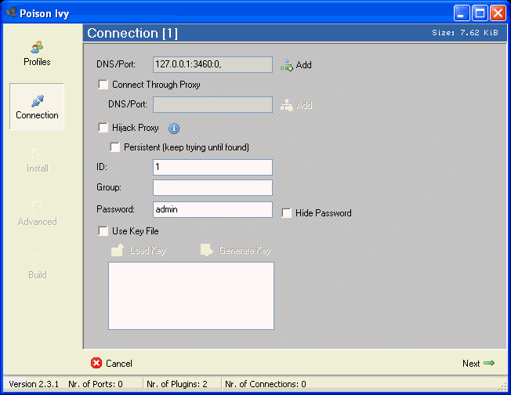Click the Add server icon beside DNS/Port

[x=287, y=65]
